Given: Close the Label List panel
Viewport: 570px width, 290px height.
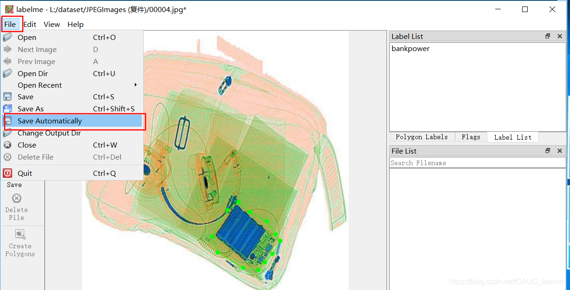Looking at the screenshot, I should pyautogui.click(x=559, y=36).
